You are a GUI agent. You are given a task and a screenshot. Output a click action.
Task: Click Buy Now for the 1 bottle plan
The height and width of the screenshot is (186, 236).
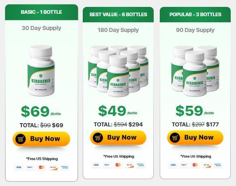point(41,139)
